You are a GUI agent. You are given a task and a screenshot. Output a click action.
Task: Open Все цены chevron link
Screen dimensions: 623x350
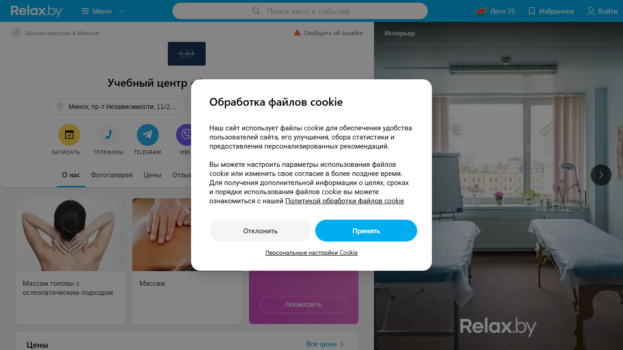click(x=325, y=344)
